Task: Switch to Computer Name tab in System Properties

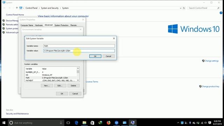Action: 27,25
